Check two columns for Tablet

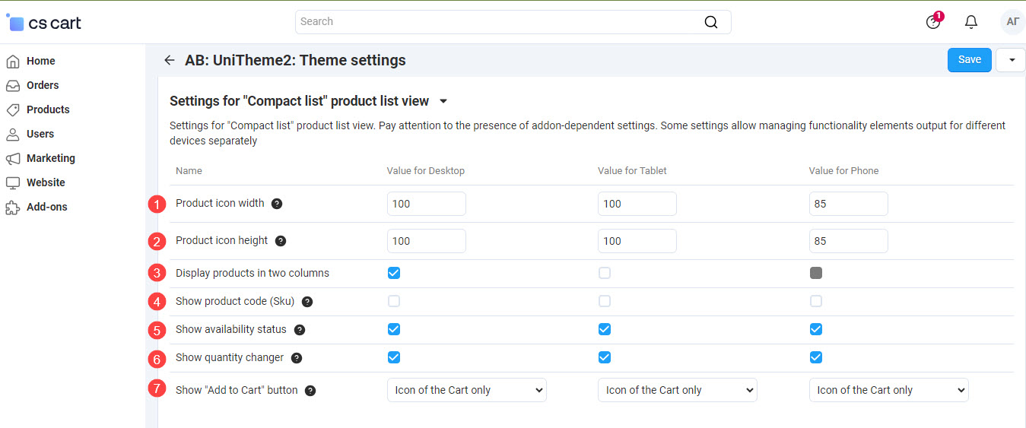pyautogui.click(x=605, y=273)
